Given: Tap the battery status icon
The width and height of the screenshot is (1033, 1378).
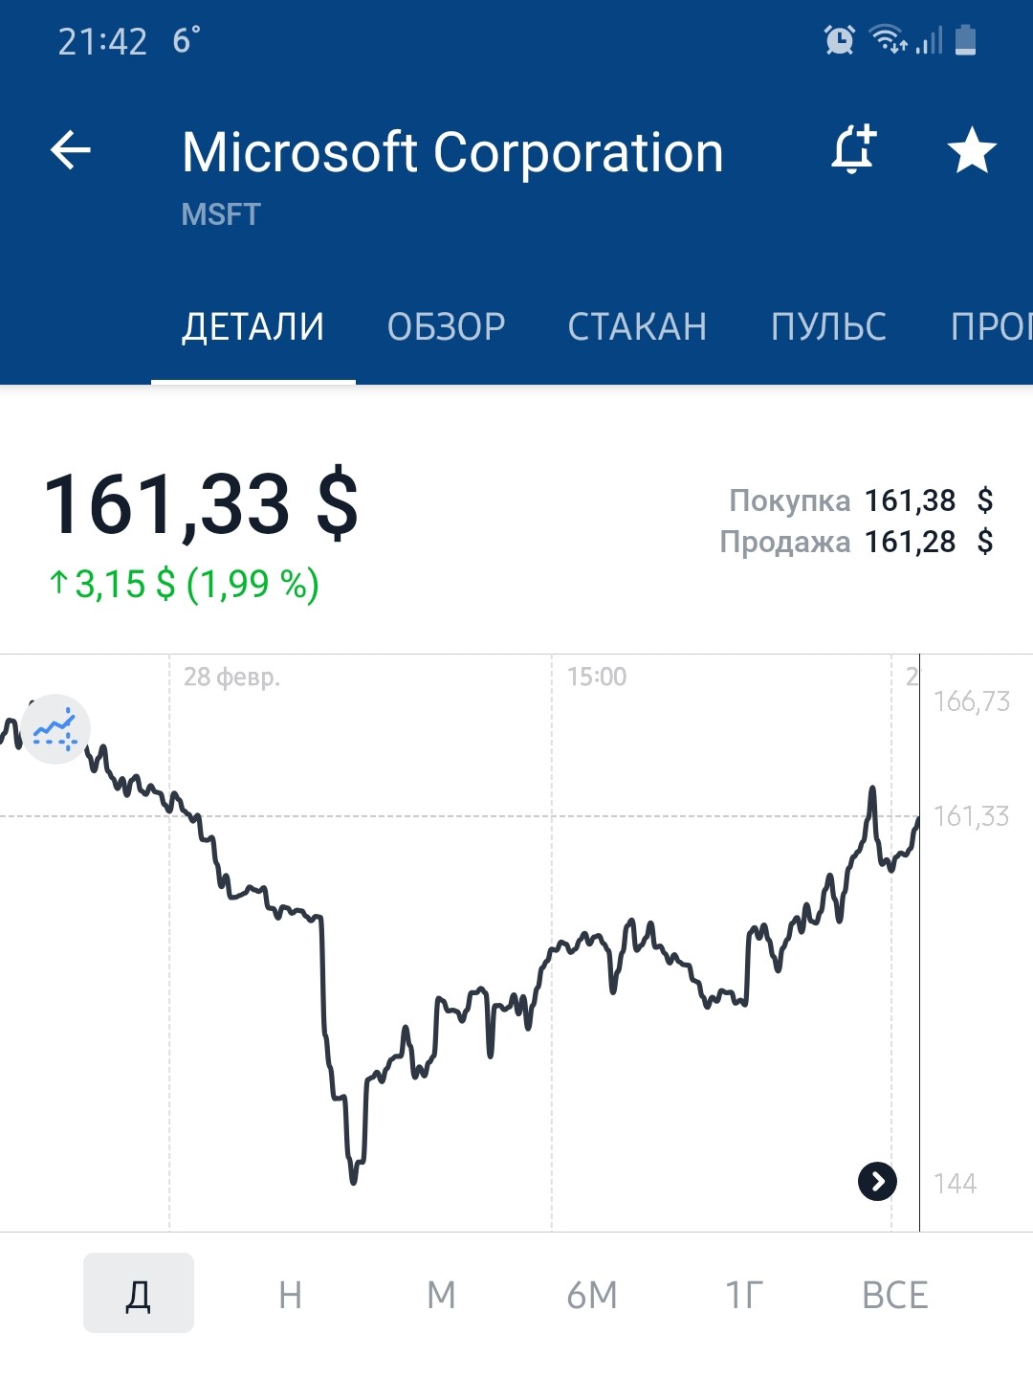Looking at the screenshot, I should coord(966,40).
